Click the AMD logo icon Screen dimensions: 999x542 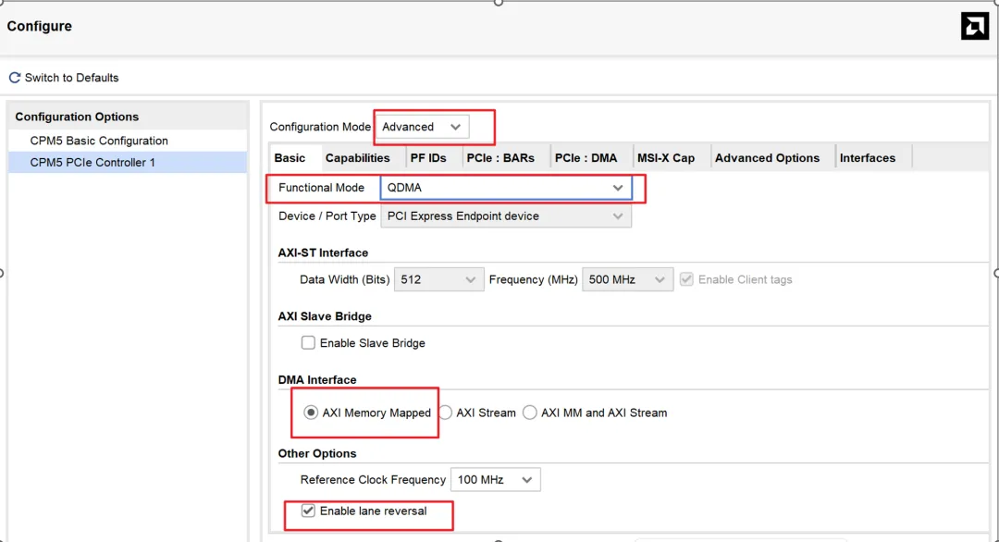[974, 26]
